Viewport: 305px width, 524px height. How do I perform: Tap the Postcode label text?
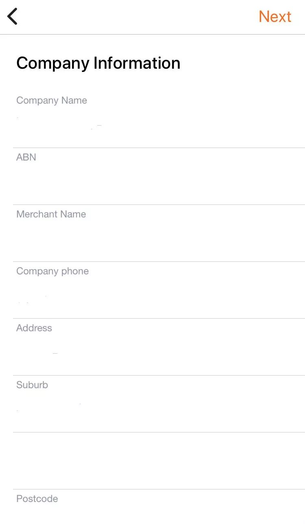[x=37, y=499]
